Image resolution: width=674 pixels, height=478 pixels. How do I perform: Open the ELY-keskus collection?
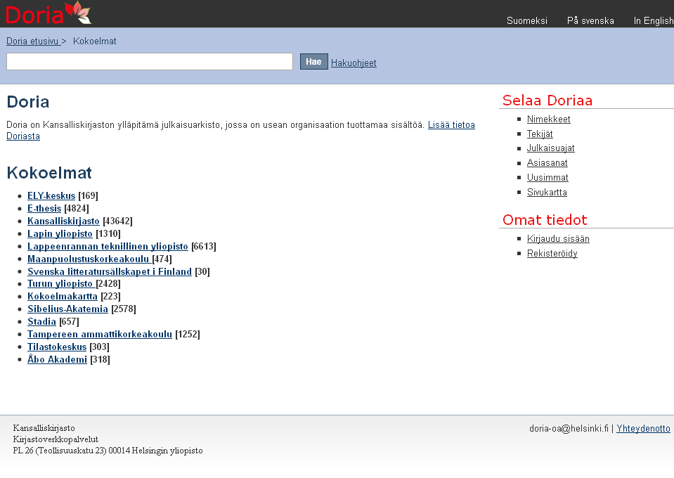51,195
